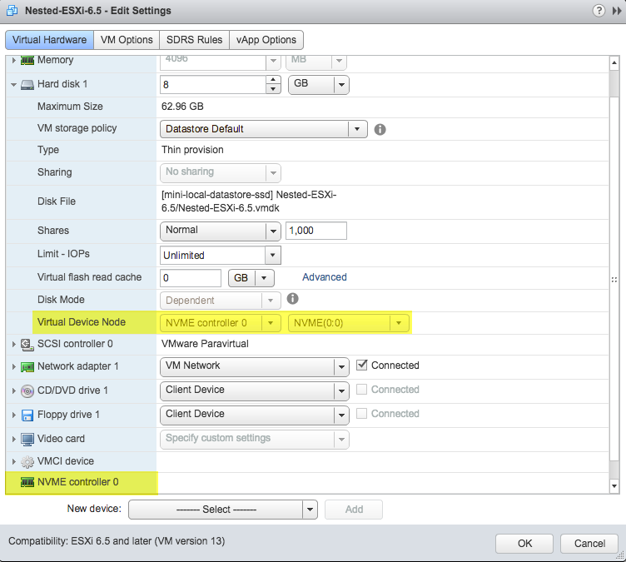The width and height of the screenshot is (626, 562).
Task: Click the help question mark icon
Action: [597, 11]
